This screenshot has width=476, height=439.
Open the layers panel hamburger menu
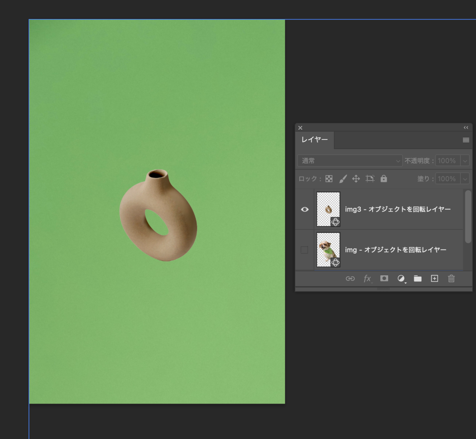tap(466, 140)
